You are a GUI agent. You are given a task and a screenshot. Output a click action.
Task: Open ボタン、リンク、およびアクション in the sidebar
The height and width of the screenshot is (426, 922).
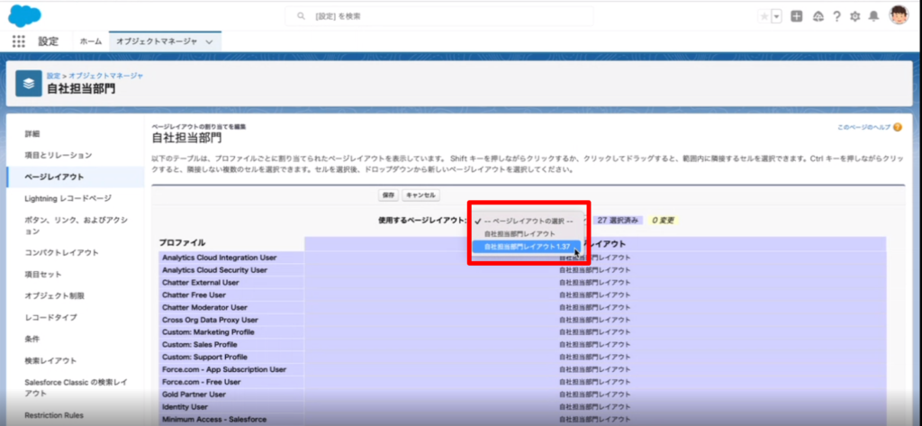pyautogui.click(x=76, y=225)
